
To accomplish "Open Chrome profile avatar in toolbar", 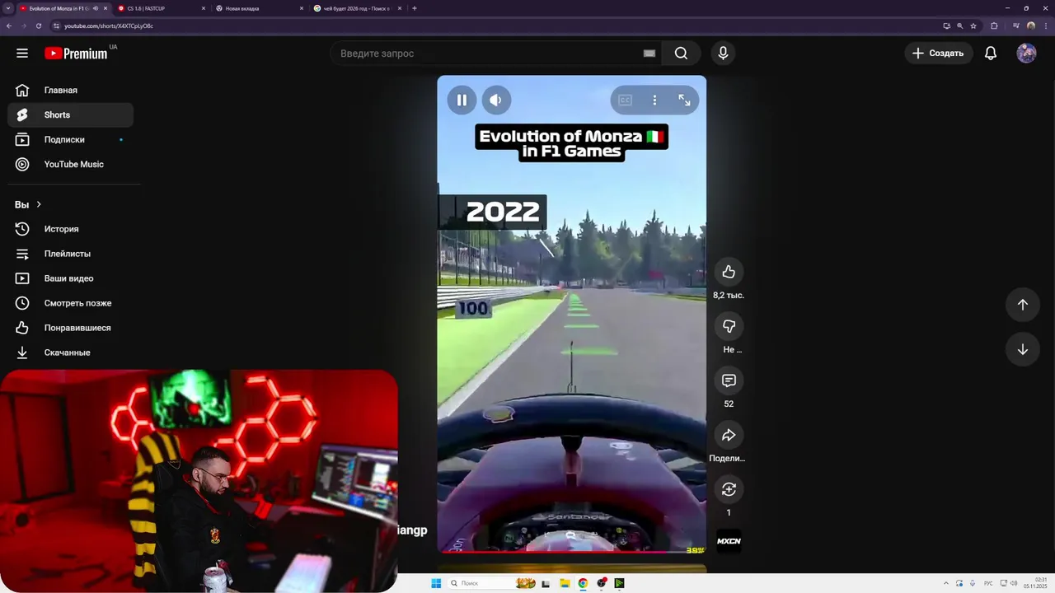I will pyautogui.click(x=1030, y=26).
